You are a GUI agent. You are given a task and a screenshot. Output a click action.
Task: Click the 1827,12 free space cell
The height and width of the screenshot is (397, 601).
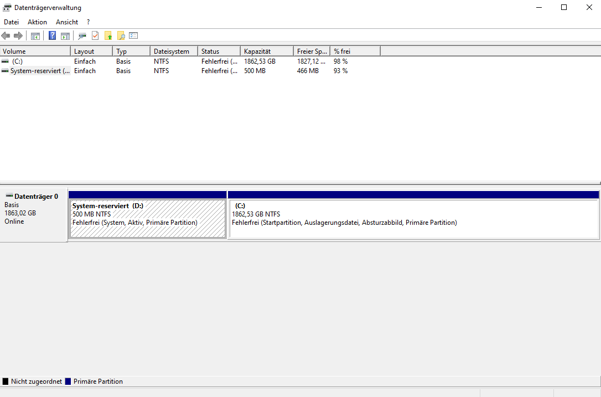pos(311,61)
